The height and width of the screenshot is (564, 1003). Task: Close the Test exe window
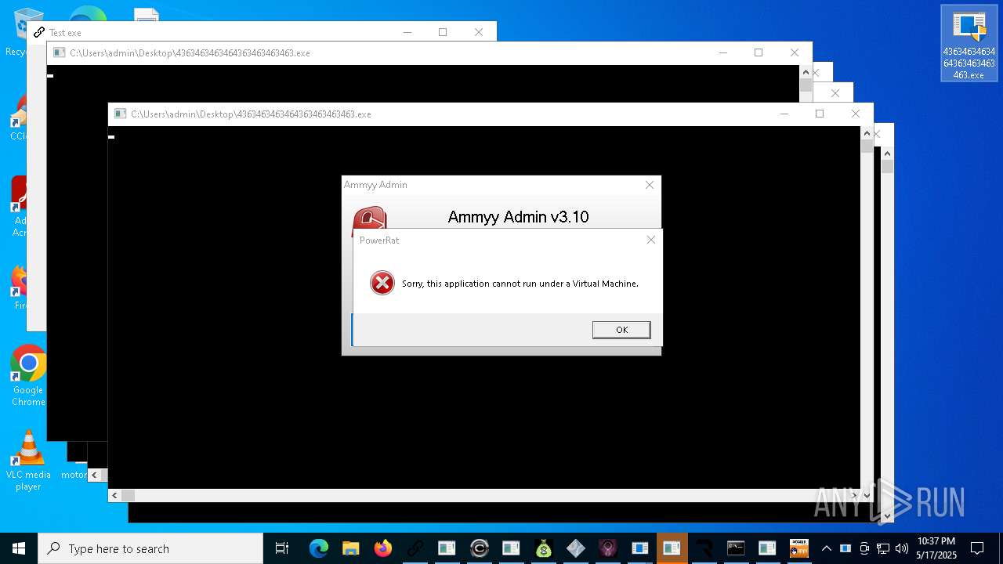[x=479, y=32]
